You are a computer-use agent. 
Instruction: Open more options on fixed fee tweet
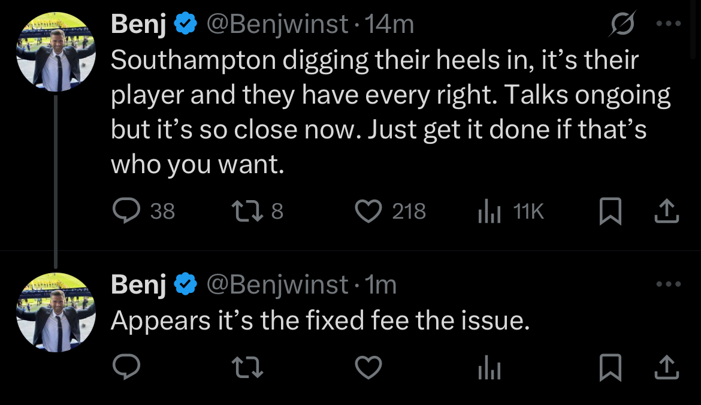click(x=668, y=284)
